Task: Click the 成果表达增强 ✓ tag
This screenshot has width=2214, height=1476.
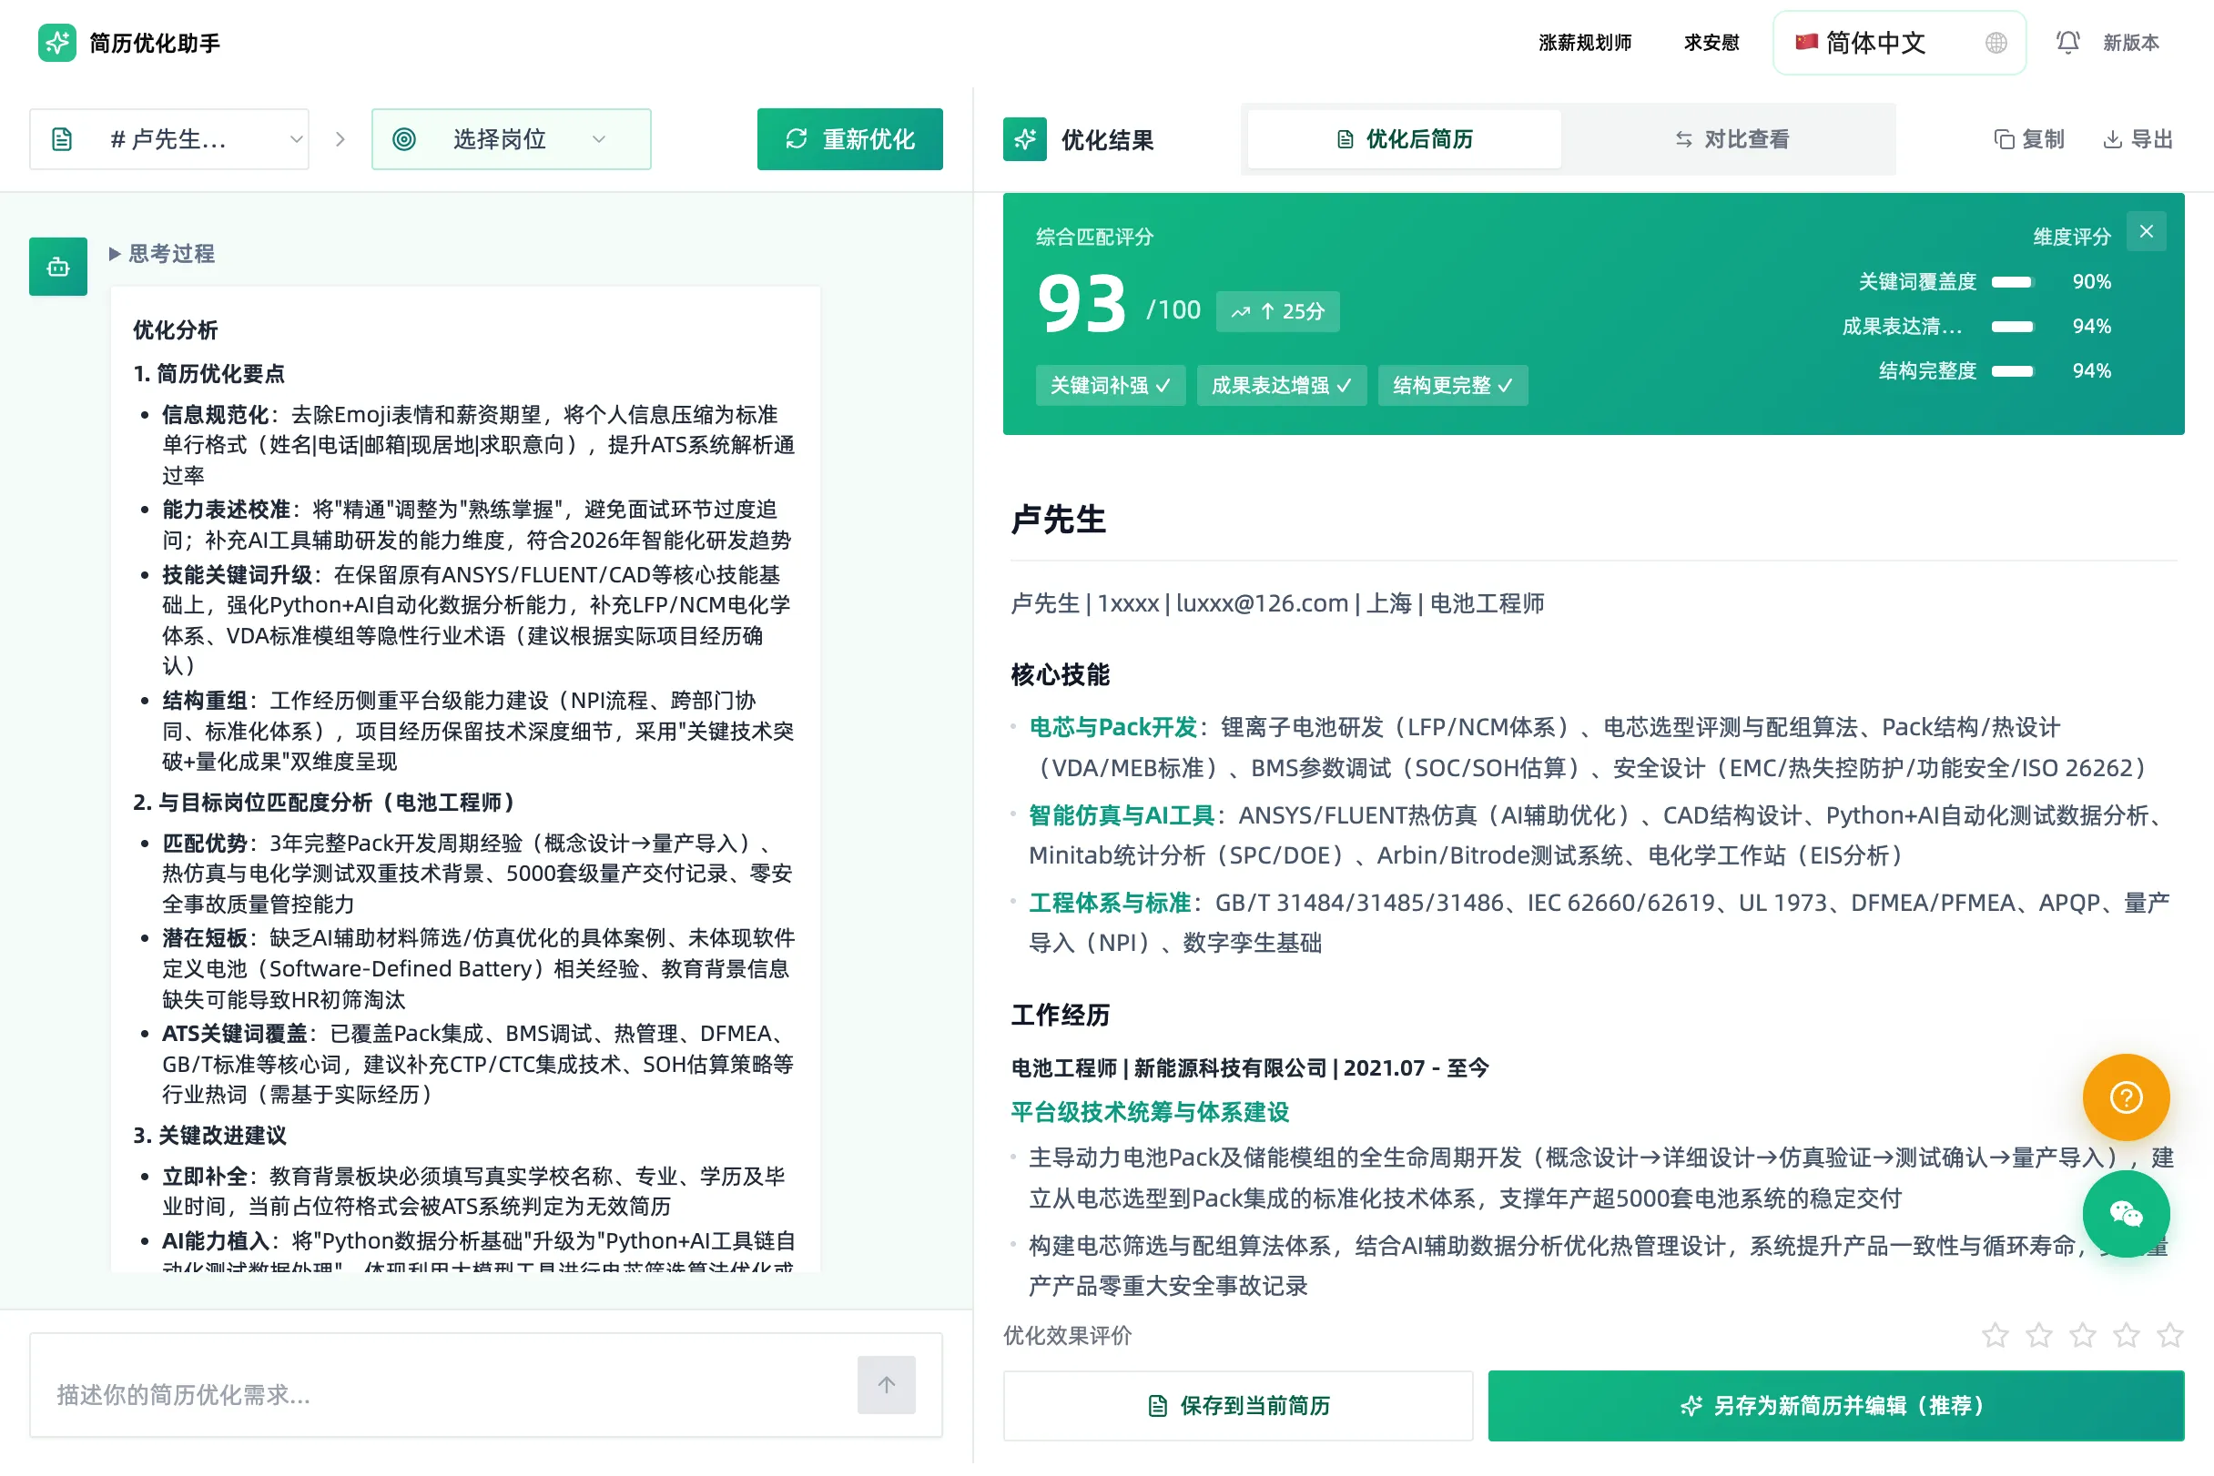Action: [x=1281, y=386]
